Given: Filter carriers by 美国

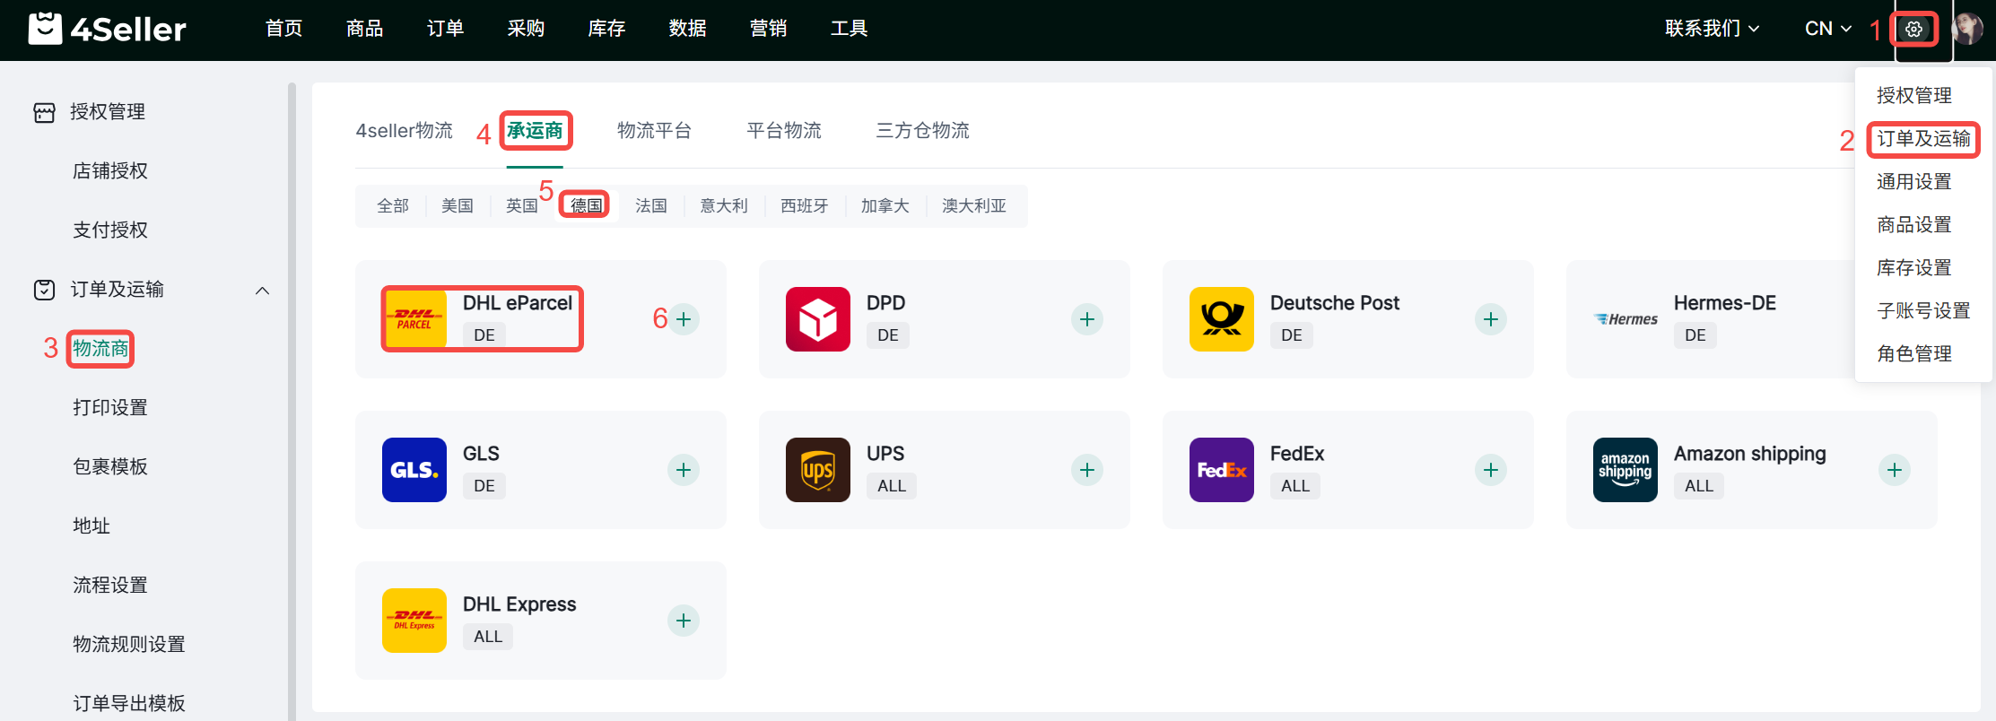Looking at the screenshot, I should pyautogui.click(x=458, y=206).
